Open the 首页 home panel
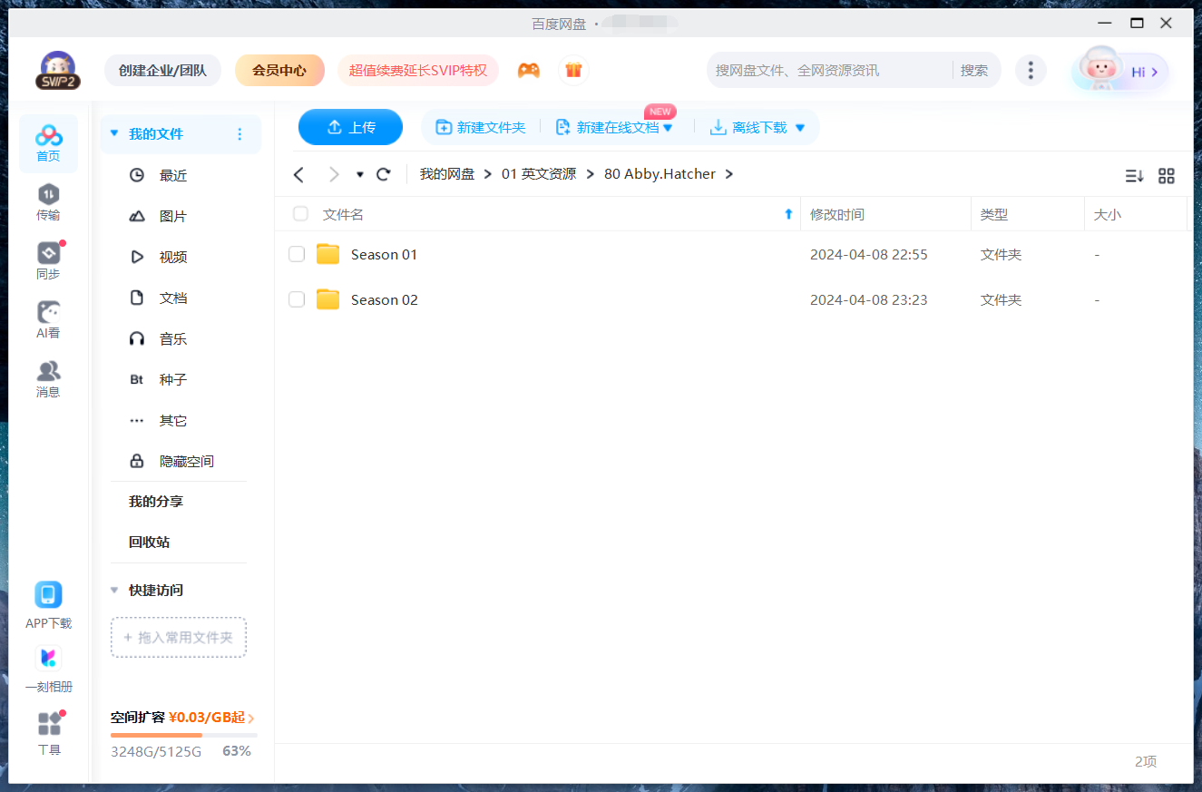Image resolution: width=1202 pixels, height=792 pixels. (x=48, y=143)
